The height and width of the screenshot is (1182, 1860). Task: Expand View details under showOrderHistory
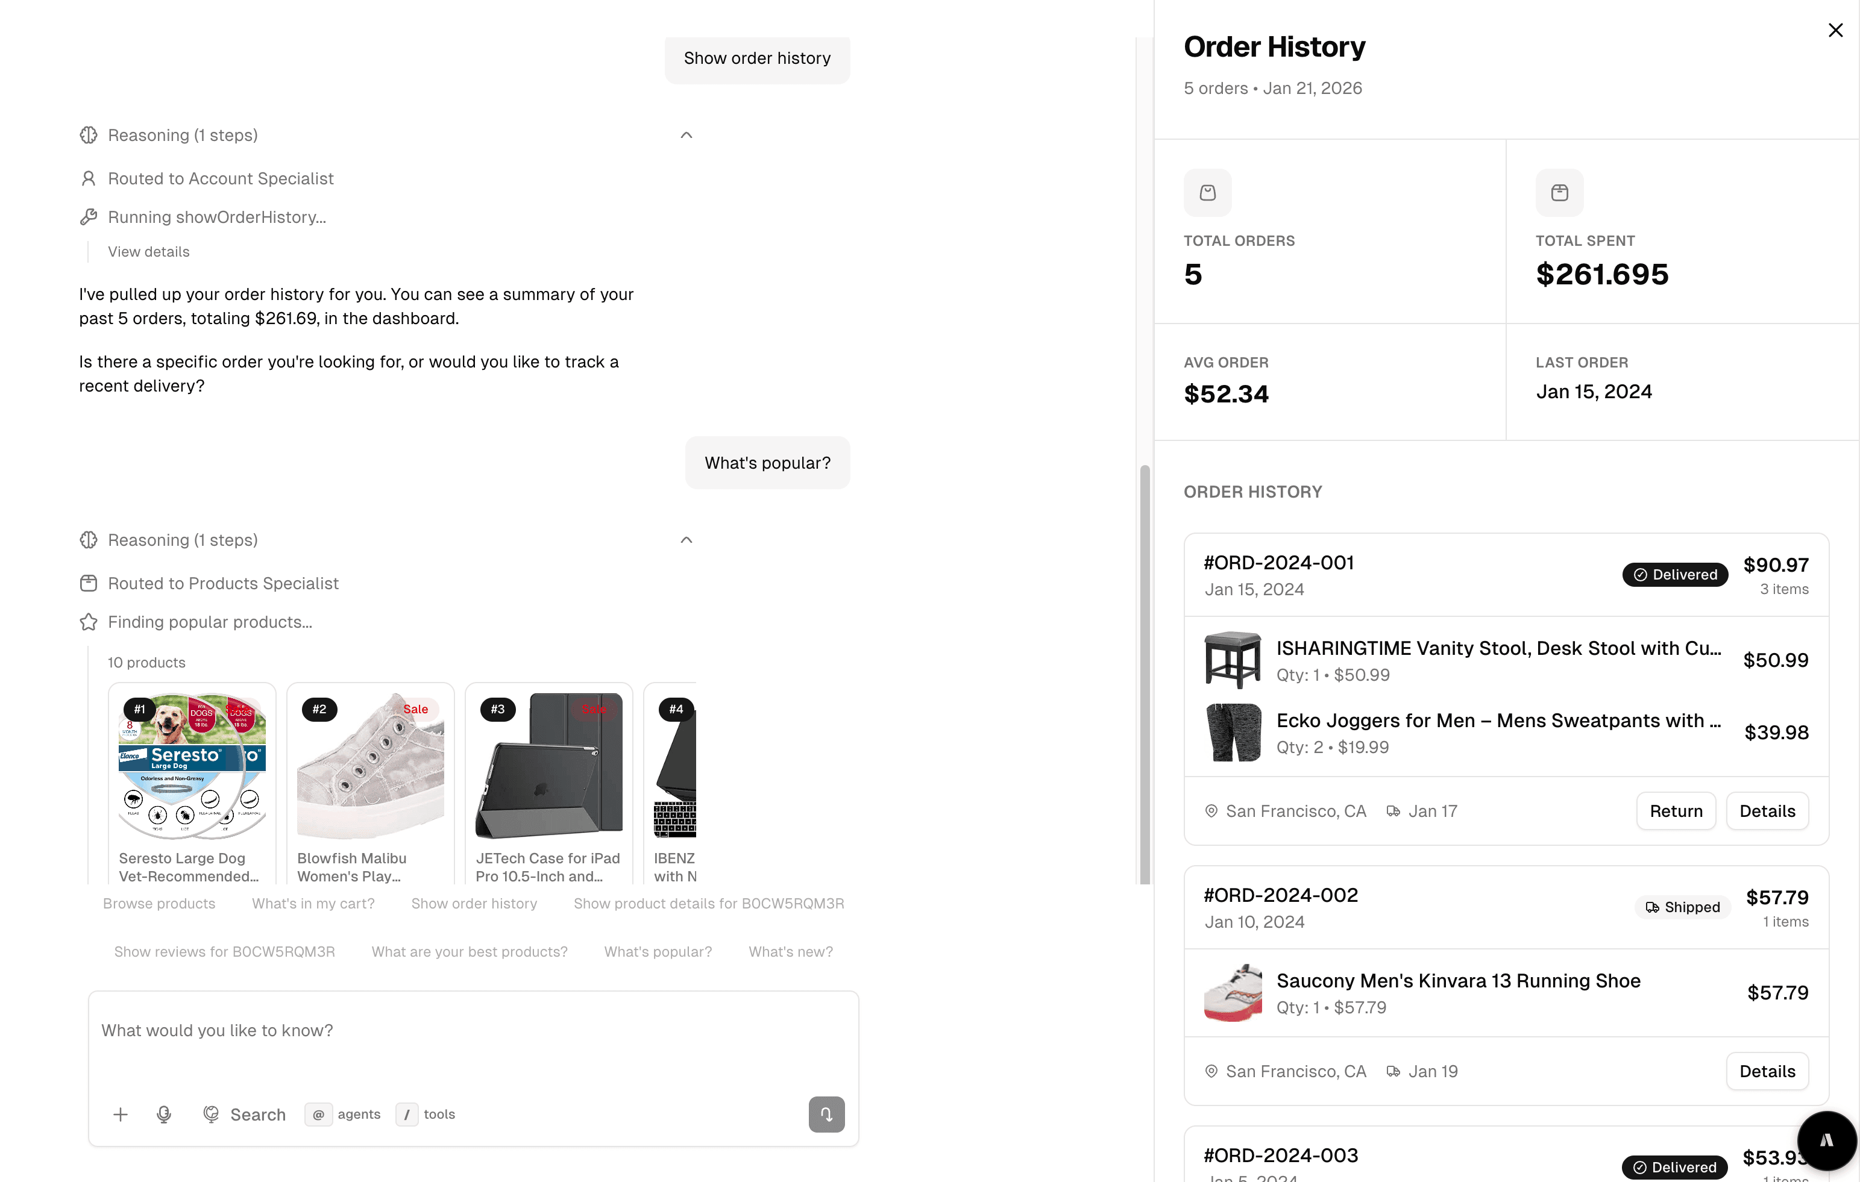tap(149, 251)
